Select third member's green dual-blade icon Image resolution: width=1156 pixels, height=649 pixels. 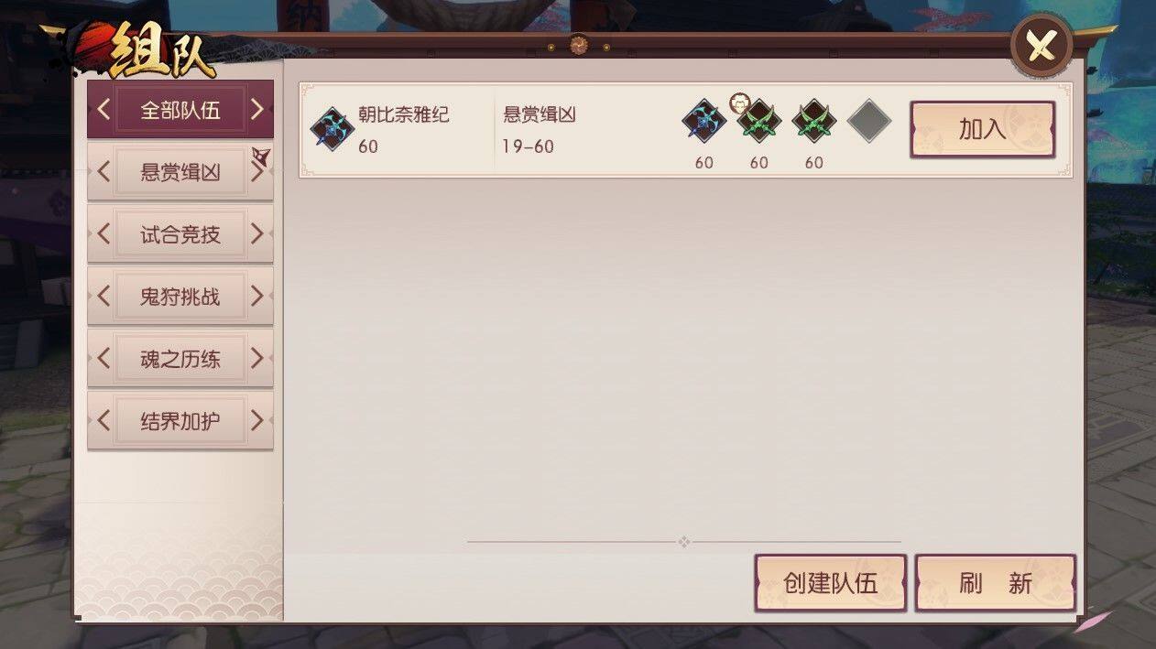[814, 121]
